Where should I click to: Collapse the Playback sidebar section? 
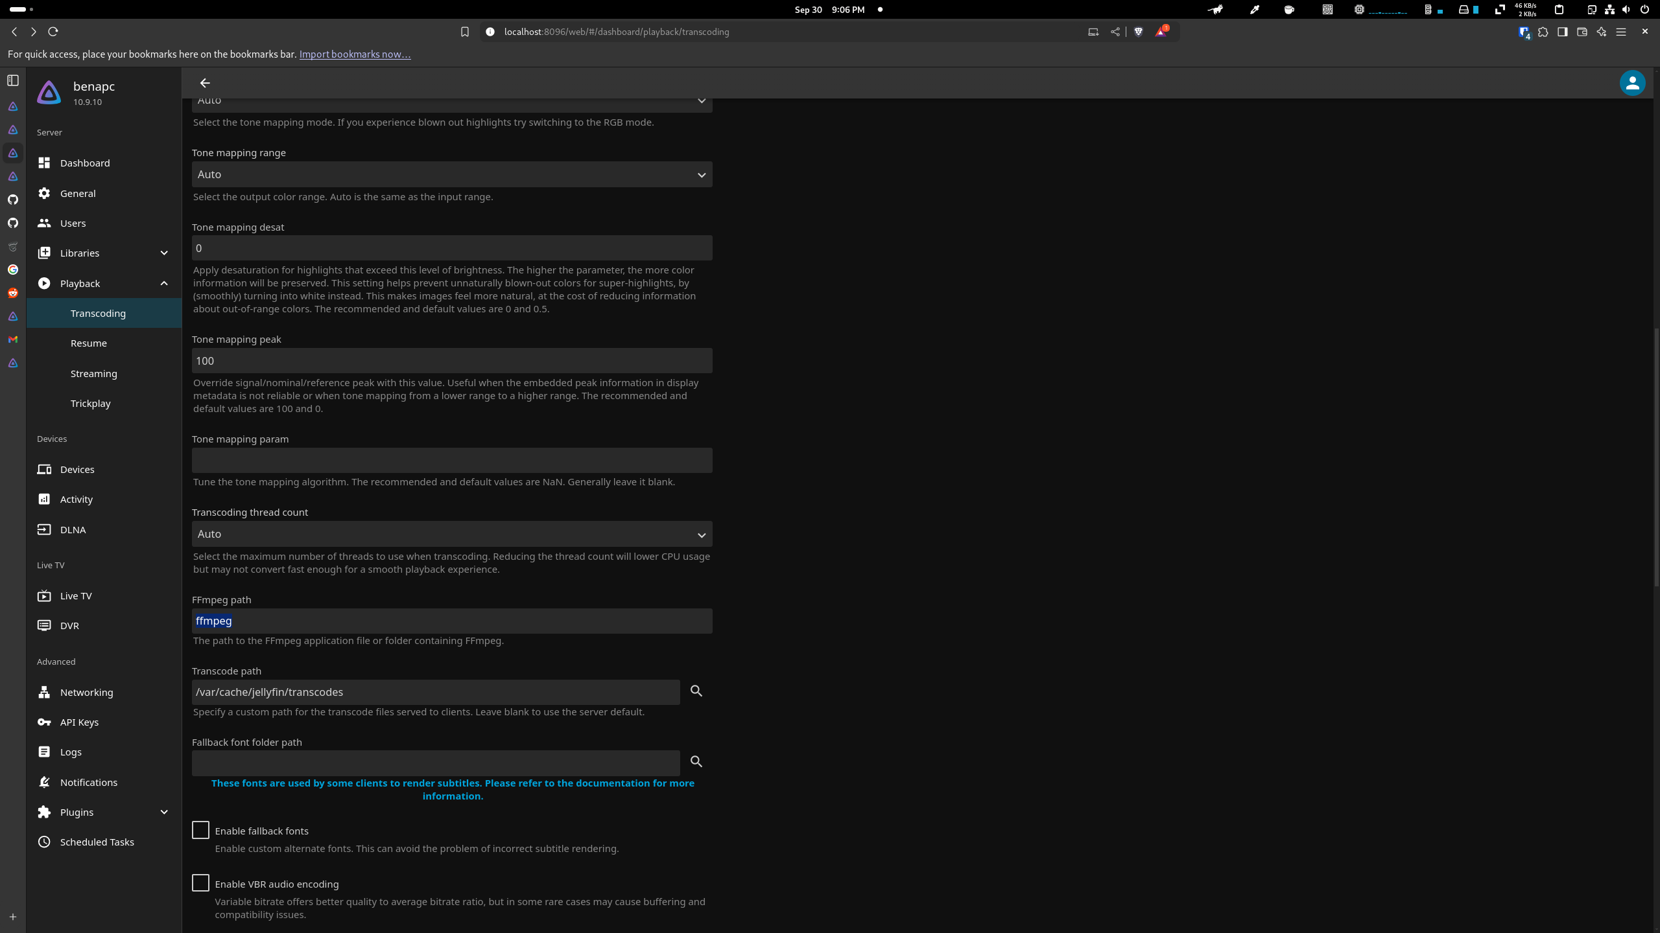coord(164,284)
